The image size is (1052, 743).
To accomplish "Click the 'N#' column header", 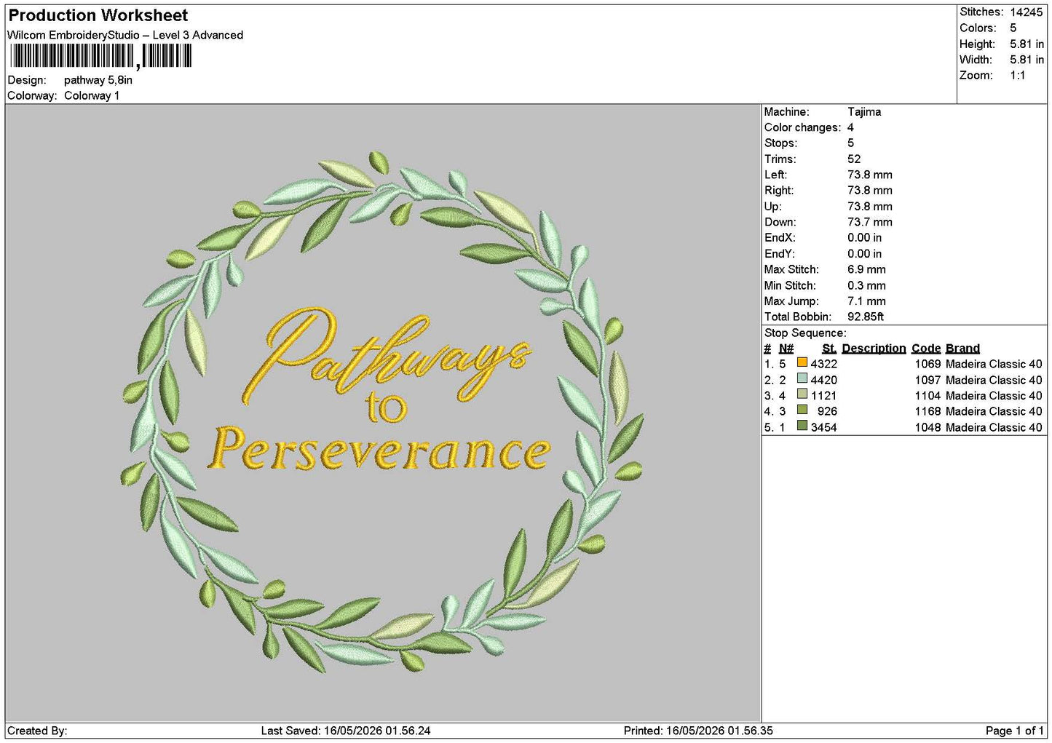I will 786,349.
